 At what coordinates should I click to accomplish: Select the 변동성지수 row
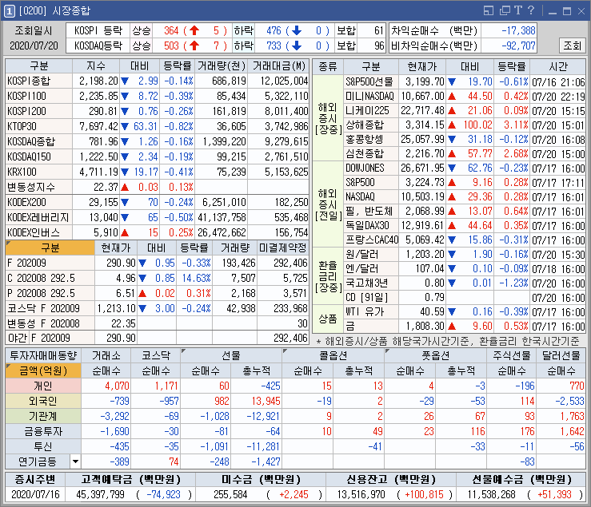158,187
